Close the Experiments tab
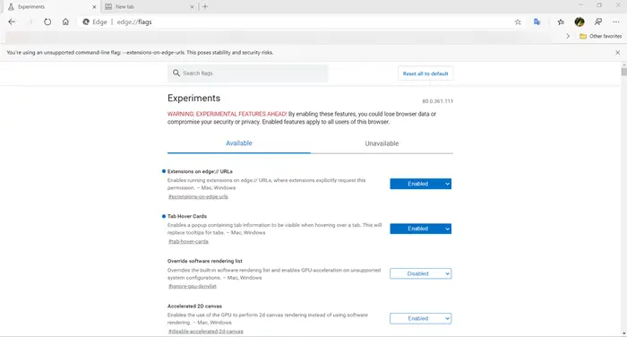627x337 pixels. (94, 7)
